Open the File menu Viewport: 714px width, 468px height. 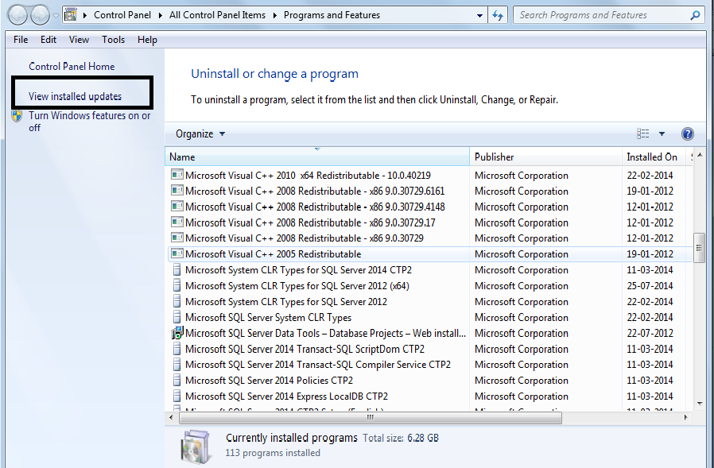pyautogui.click(x=21, y=40)
